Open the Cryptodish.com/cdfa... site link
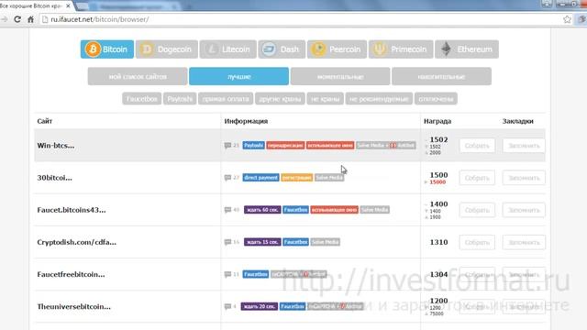Image resolution: width=587 pixels, height=330 pixels. point(77,242)
